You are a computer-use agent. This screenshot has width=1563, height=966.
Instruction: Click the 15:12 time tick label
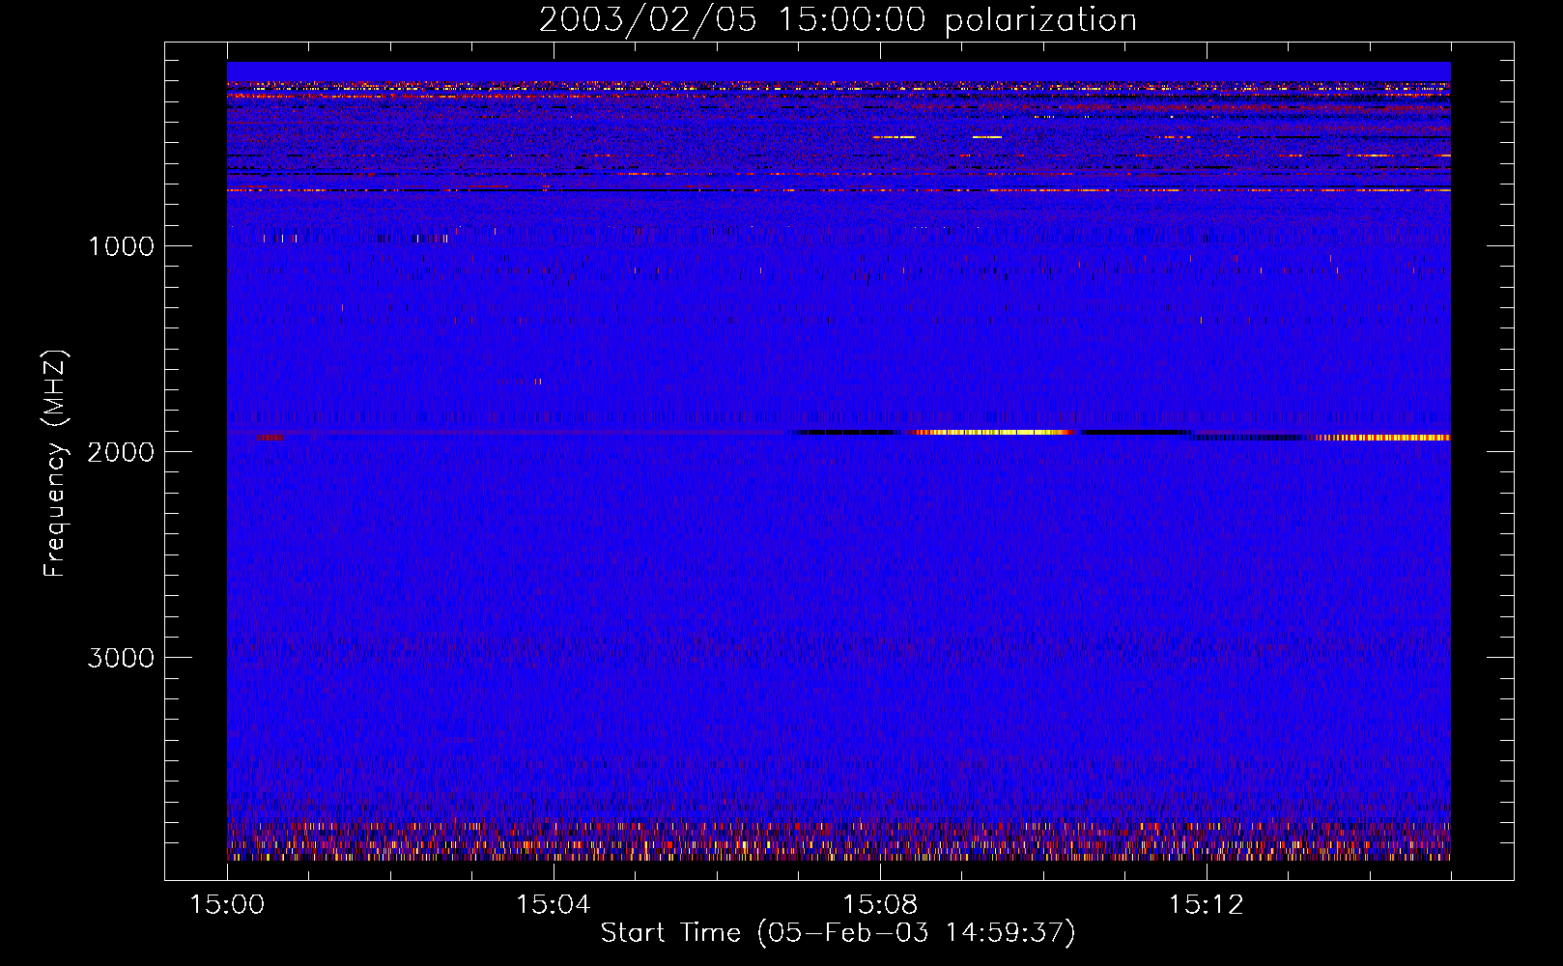coord(1206,905)
